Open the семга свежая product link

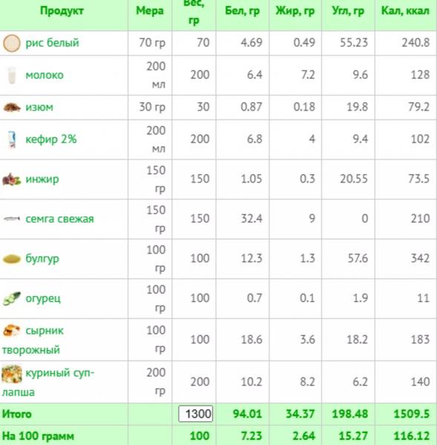59,219
